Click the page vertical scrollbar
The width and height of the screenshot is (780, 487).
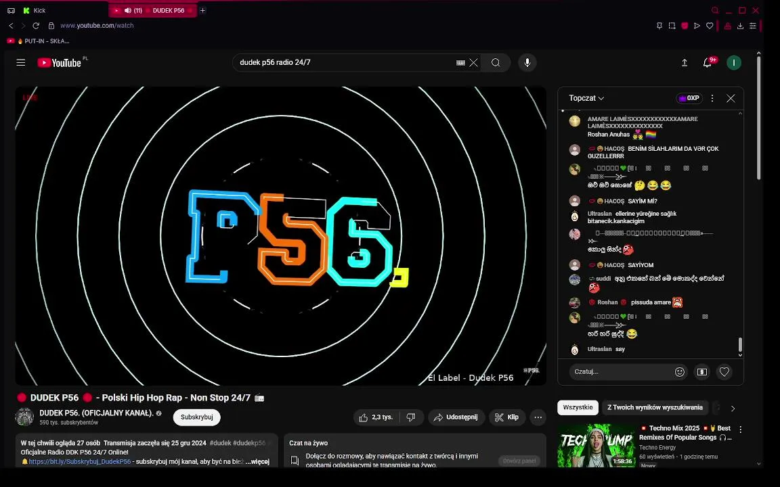click(x=758, y=117)
